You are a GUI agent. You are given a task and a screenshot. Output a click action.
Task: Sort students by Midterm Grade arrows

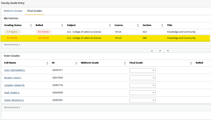pyautogui.click(x=125, y=63)
